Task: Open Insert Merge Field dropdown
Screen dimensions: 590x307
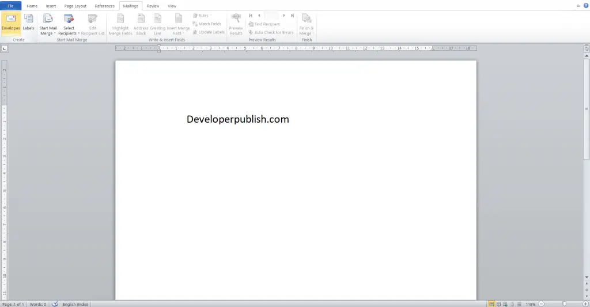Action: point(179,24)
